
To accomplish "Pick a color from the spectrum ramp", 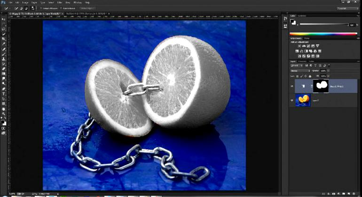I will click(323, 34).
